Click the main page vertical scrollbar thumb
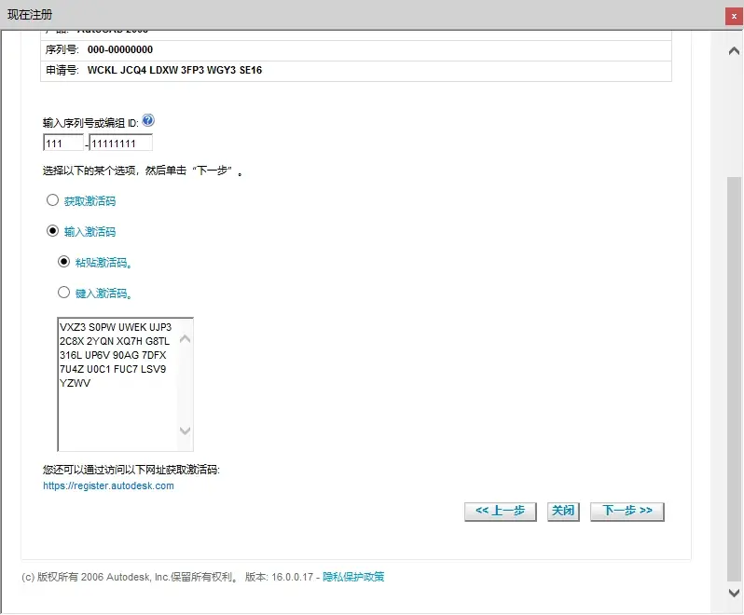Screen dimensions: 744x615 734,373
